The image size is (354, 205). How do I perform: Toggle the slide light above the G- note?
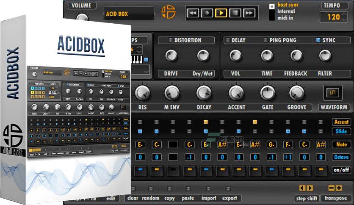(x=271, y=131)
